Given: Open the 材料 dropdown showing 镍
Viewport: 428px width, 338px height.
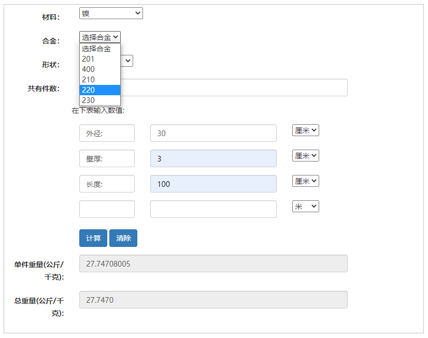Looking at the screenshot, I should (111, 13).
